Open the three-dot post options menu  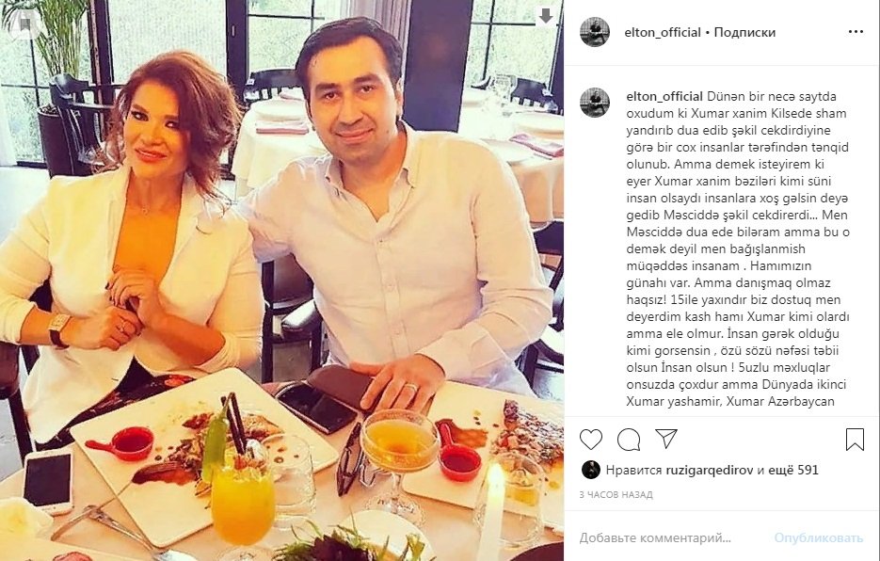point(856,32)
